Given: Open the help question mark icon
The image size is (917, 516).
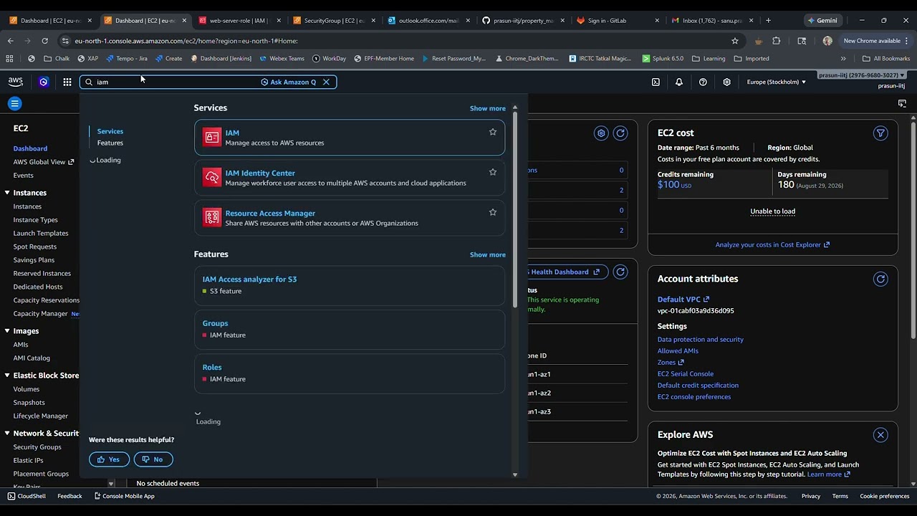Looking at the screenshot, I should pos(703,82).
